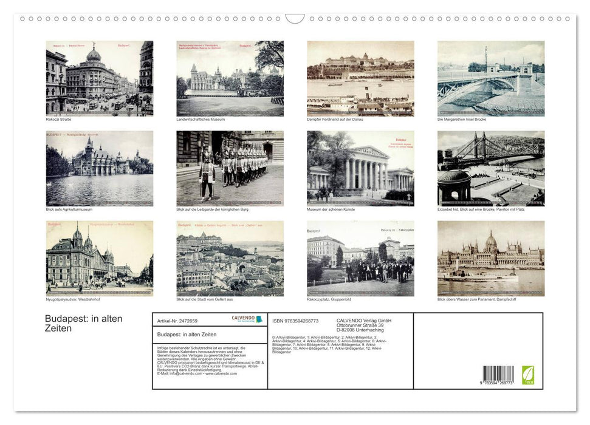590x425 pixels.
Task: Click the Margarethen Insel Brücke photo
Action: 491,78
